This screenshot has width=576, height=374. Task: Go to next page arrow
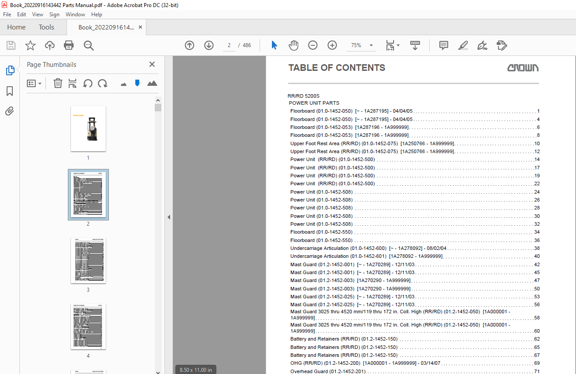point(209,45)
